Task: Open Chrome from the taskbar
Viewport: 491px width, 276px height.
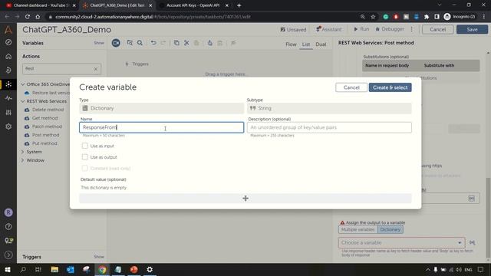Action: [102, 269]
